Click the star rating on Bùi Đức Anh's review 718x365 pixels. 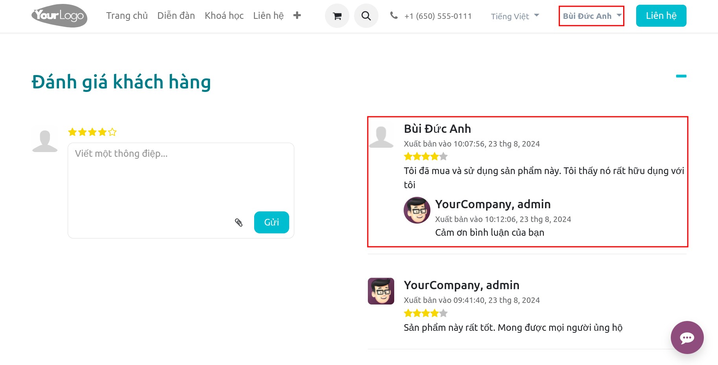[426, 157]
